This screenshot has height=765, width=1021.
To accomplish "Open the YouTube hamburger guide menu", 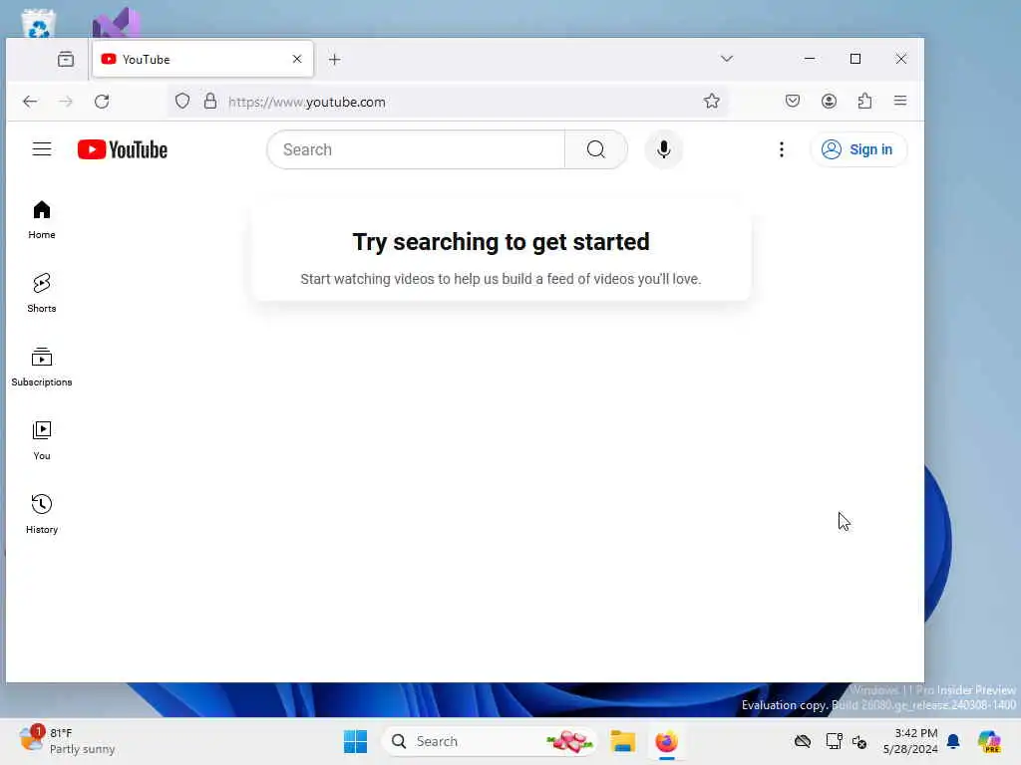I will 42,149.
